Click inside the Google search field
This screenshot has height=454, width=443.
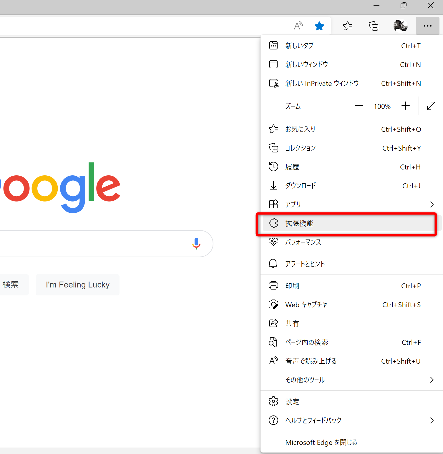coord(88,244)
